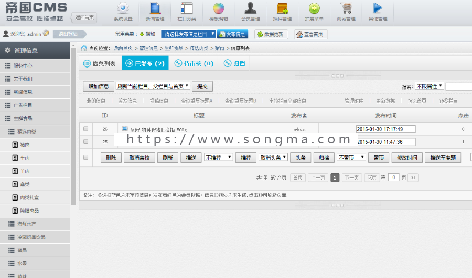
Task: Open the 不置顶 dropdown
Action: tap(351, 158)
